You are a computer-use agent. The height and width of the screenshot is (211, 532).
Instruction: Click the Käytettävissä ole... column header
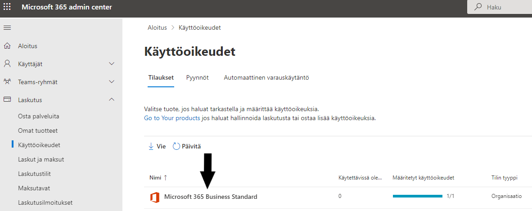[x=361, y=177]
